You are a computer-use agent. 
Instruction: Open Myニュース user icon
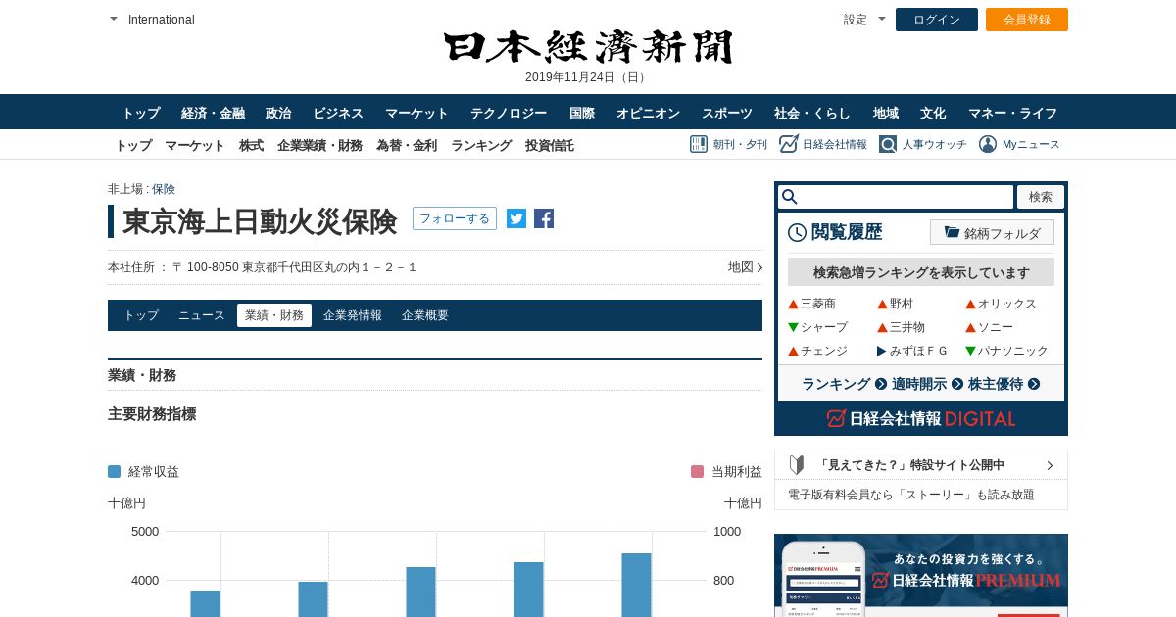[x=988, y=144]
